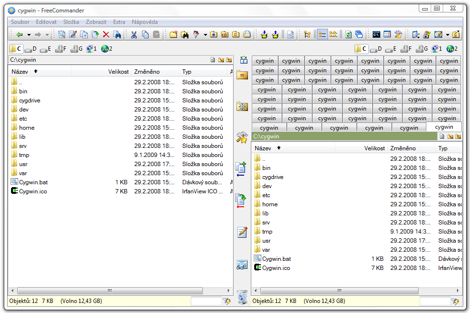
Task: Click the Windows flag drive icon in toolbar
Action: pyautogui.click(x=427, y=35)
